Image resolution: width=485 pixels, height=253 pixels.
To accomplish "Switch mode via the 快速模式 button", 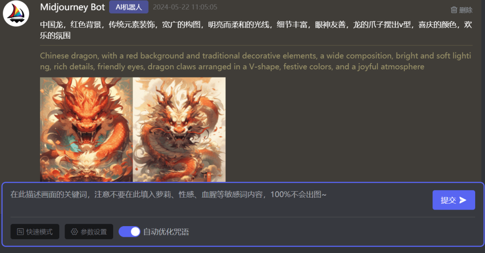I will (x=35, y=232).
